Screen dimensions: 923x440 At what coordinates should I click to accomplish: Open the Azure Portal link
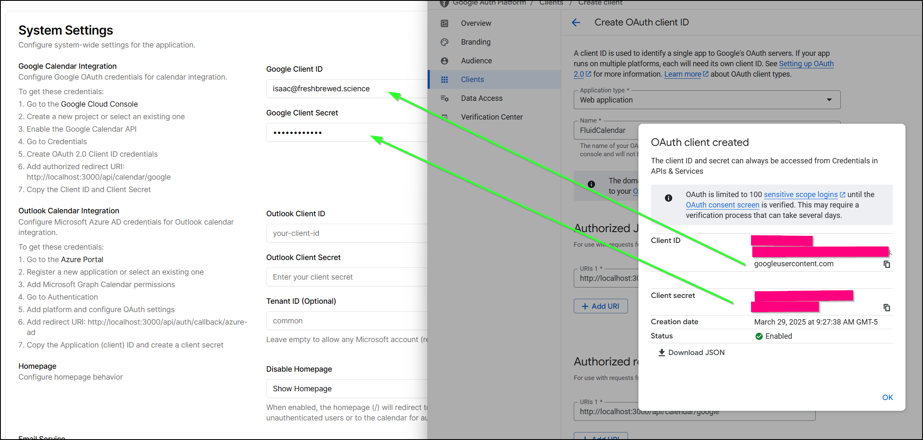[82, 260]
